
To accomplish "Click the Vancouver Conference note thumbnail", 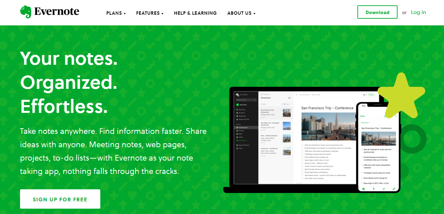I will pyautogui.click(x=287, y=151).
